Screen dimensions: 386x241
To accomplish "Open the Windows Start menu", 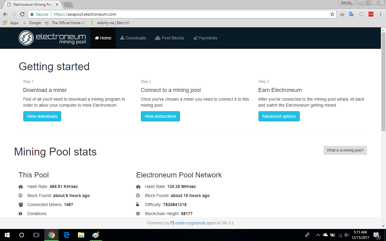I will coord(7,235).
